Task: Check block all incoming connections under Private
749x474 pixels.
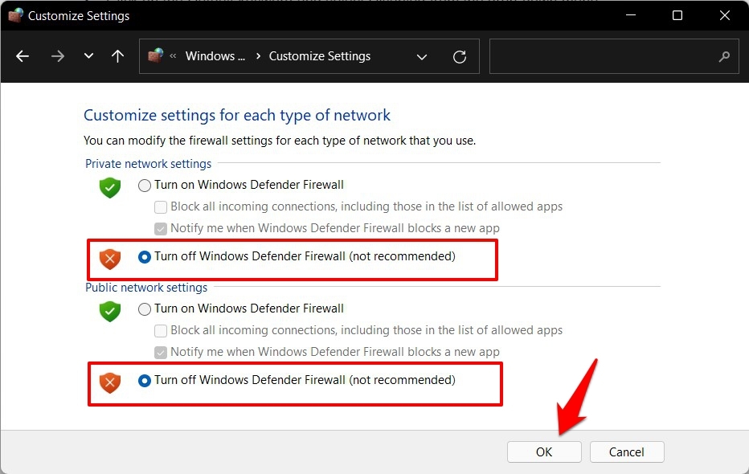Action: coord(161,207)
